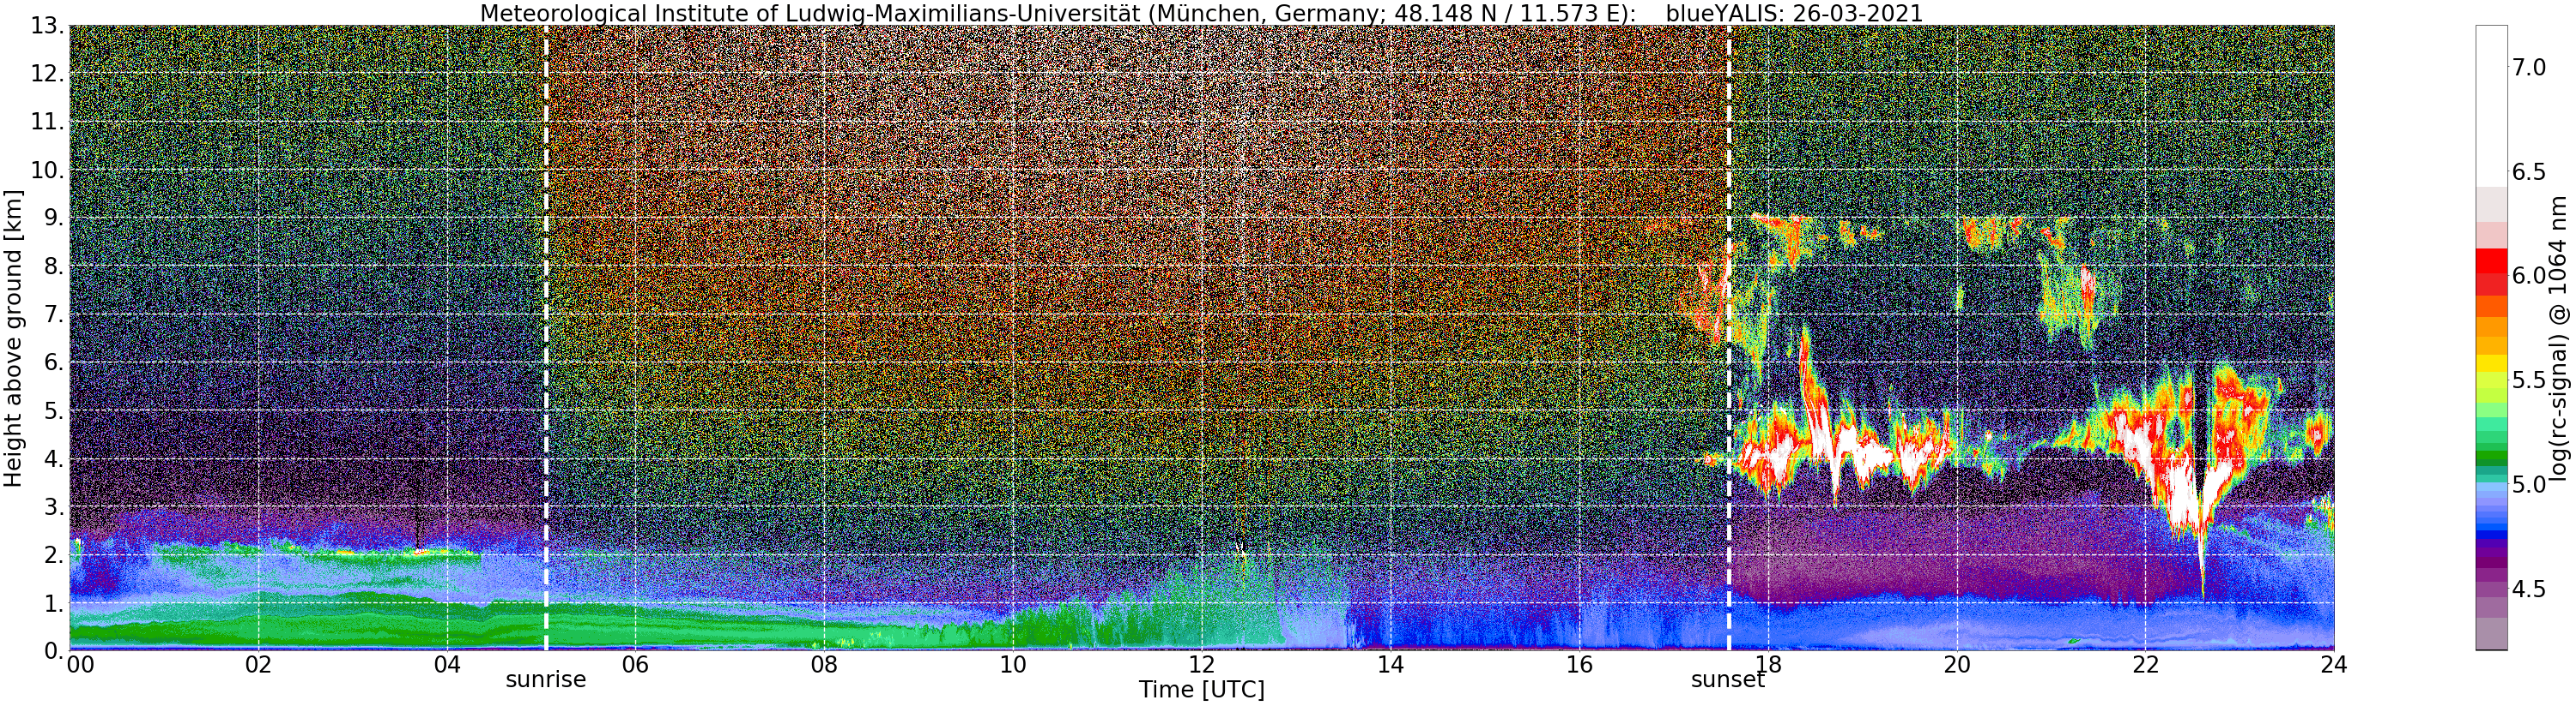Click the '12' time tick label
Screen dimensions: 2576x706
pos(1201,664)
